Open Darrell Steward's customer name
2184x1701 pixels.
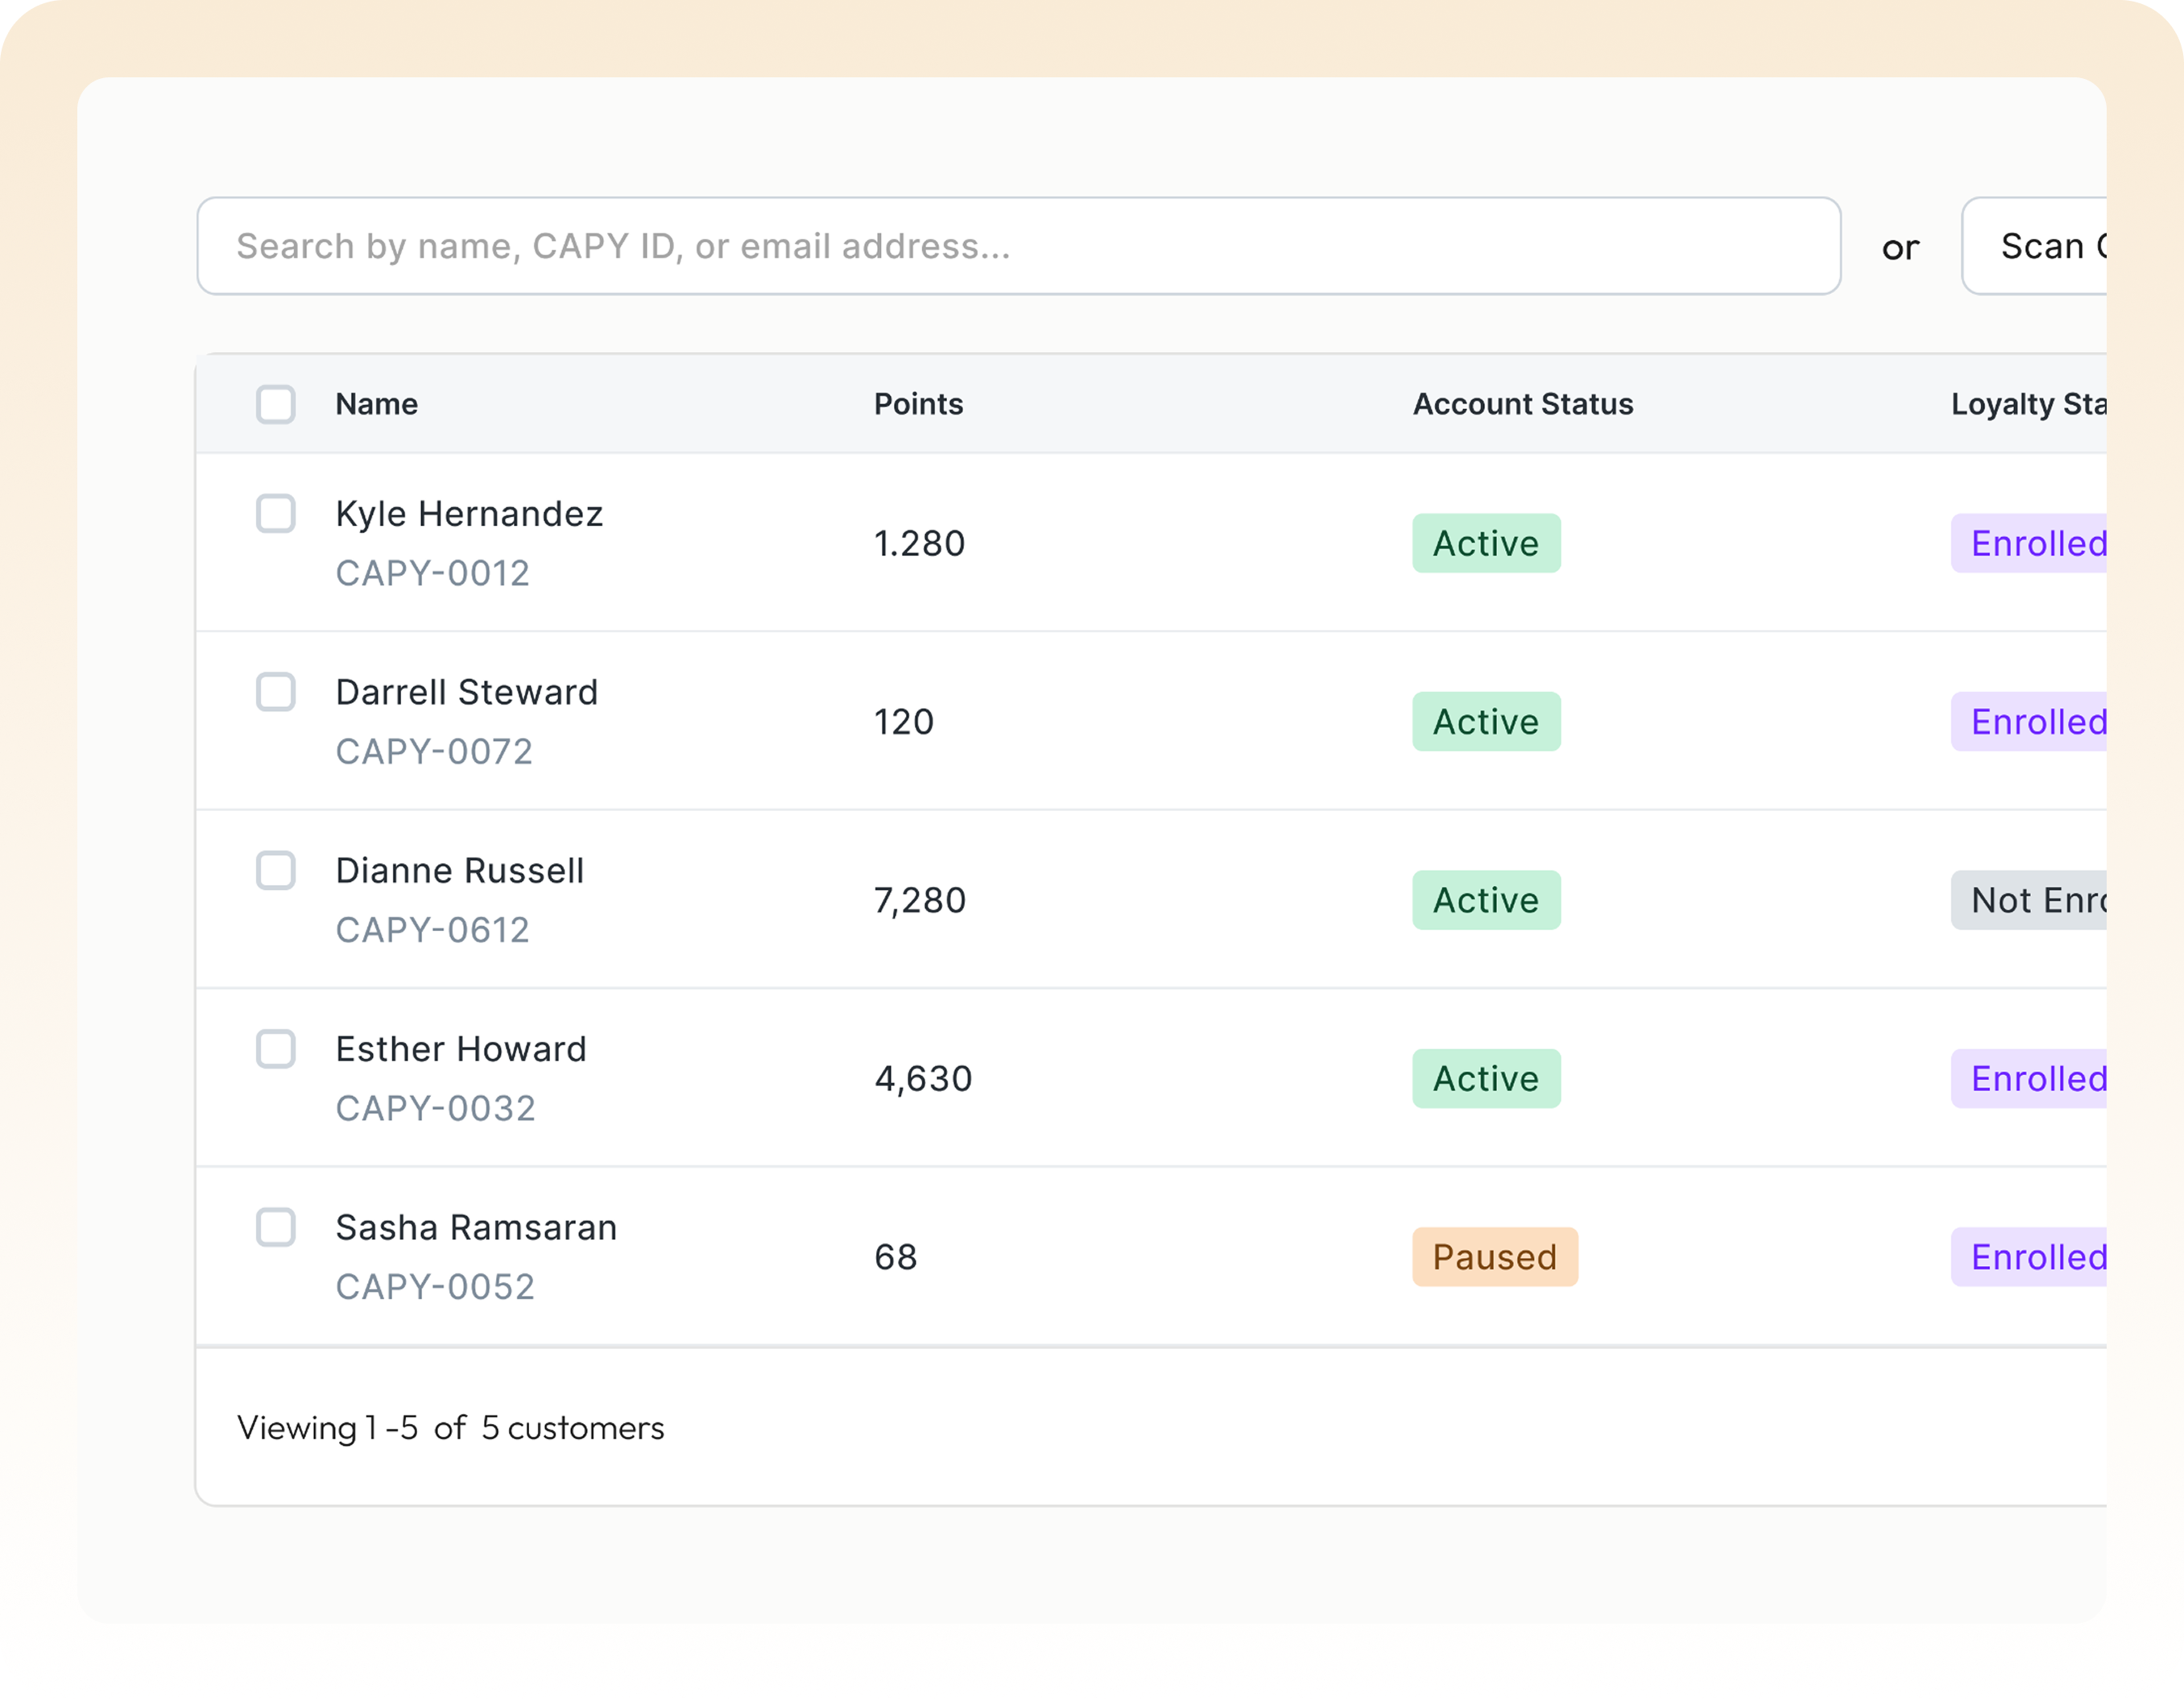[x=466, y=692]
